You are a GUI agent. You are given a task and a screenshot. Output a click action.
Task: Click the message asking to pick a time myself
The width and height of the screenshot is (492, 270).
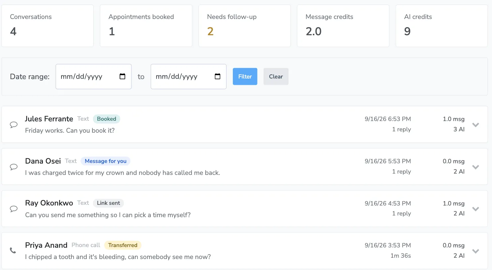108,215
